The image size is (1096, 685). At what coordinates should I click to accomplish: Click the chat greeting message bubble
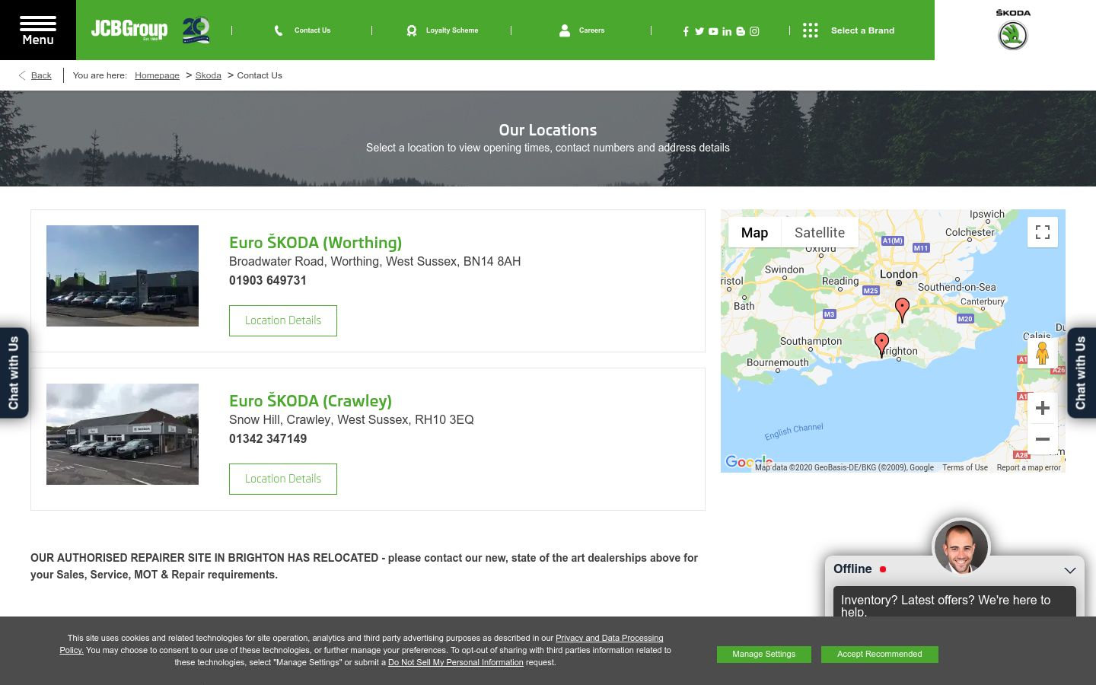tap(954, 601)
